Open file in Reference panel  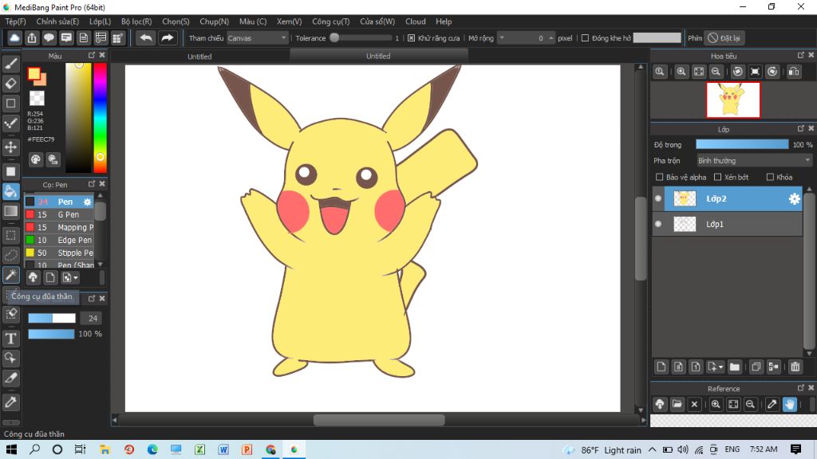(677, 404)
